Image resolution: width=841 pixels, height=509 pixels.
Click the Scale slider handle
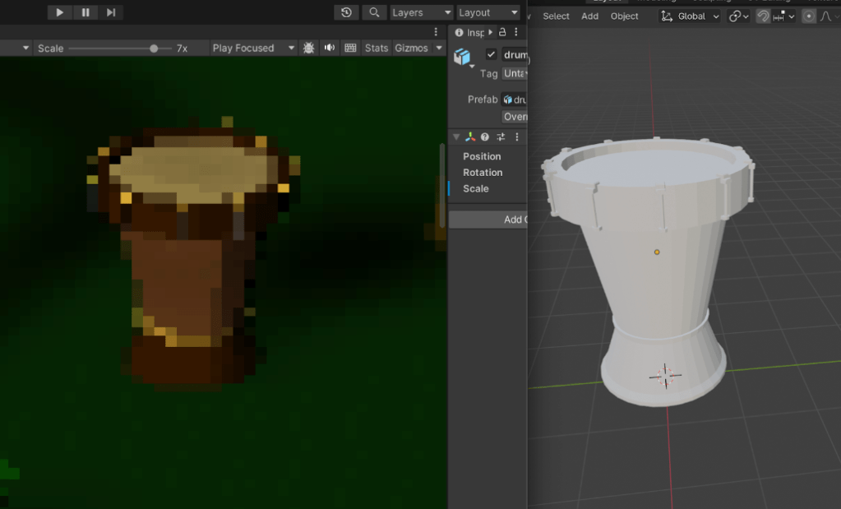coord(154,49)
